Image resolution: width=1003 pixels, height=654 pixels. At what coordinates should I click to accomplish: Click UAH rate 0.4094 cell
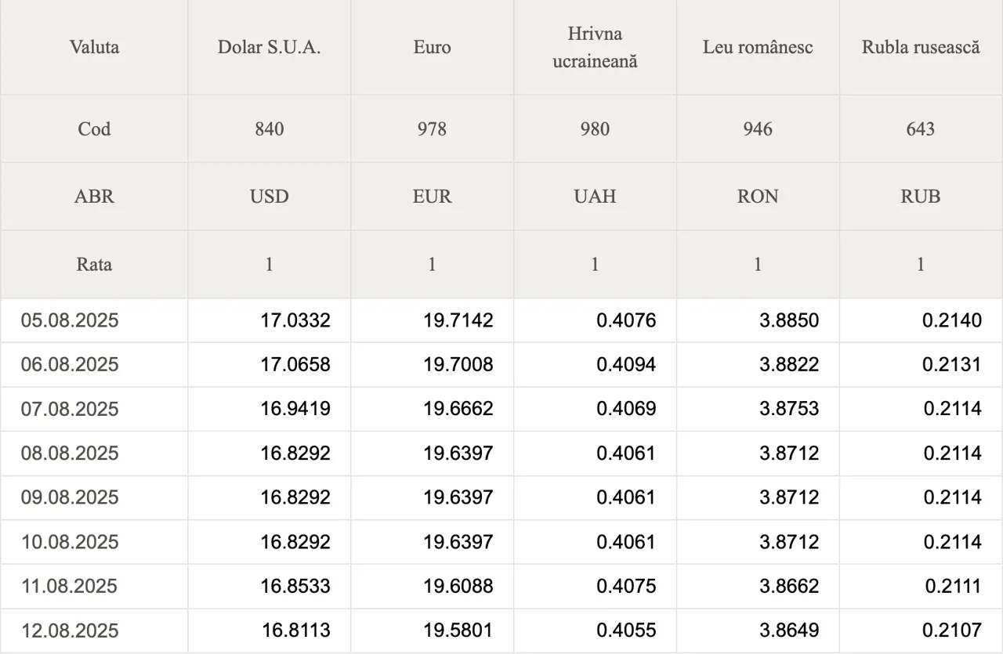pos(596,364)
